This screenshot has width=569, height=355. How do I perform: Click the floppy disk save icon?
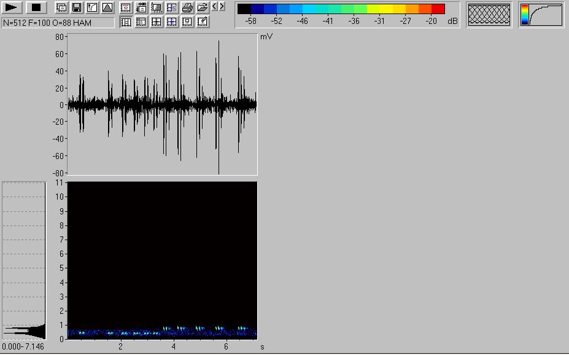77,8
